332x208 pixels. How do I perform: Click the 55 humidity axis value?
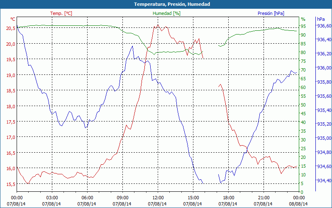click(303, 96)
